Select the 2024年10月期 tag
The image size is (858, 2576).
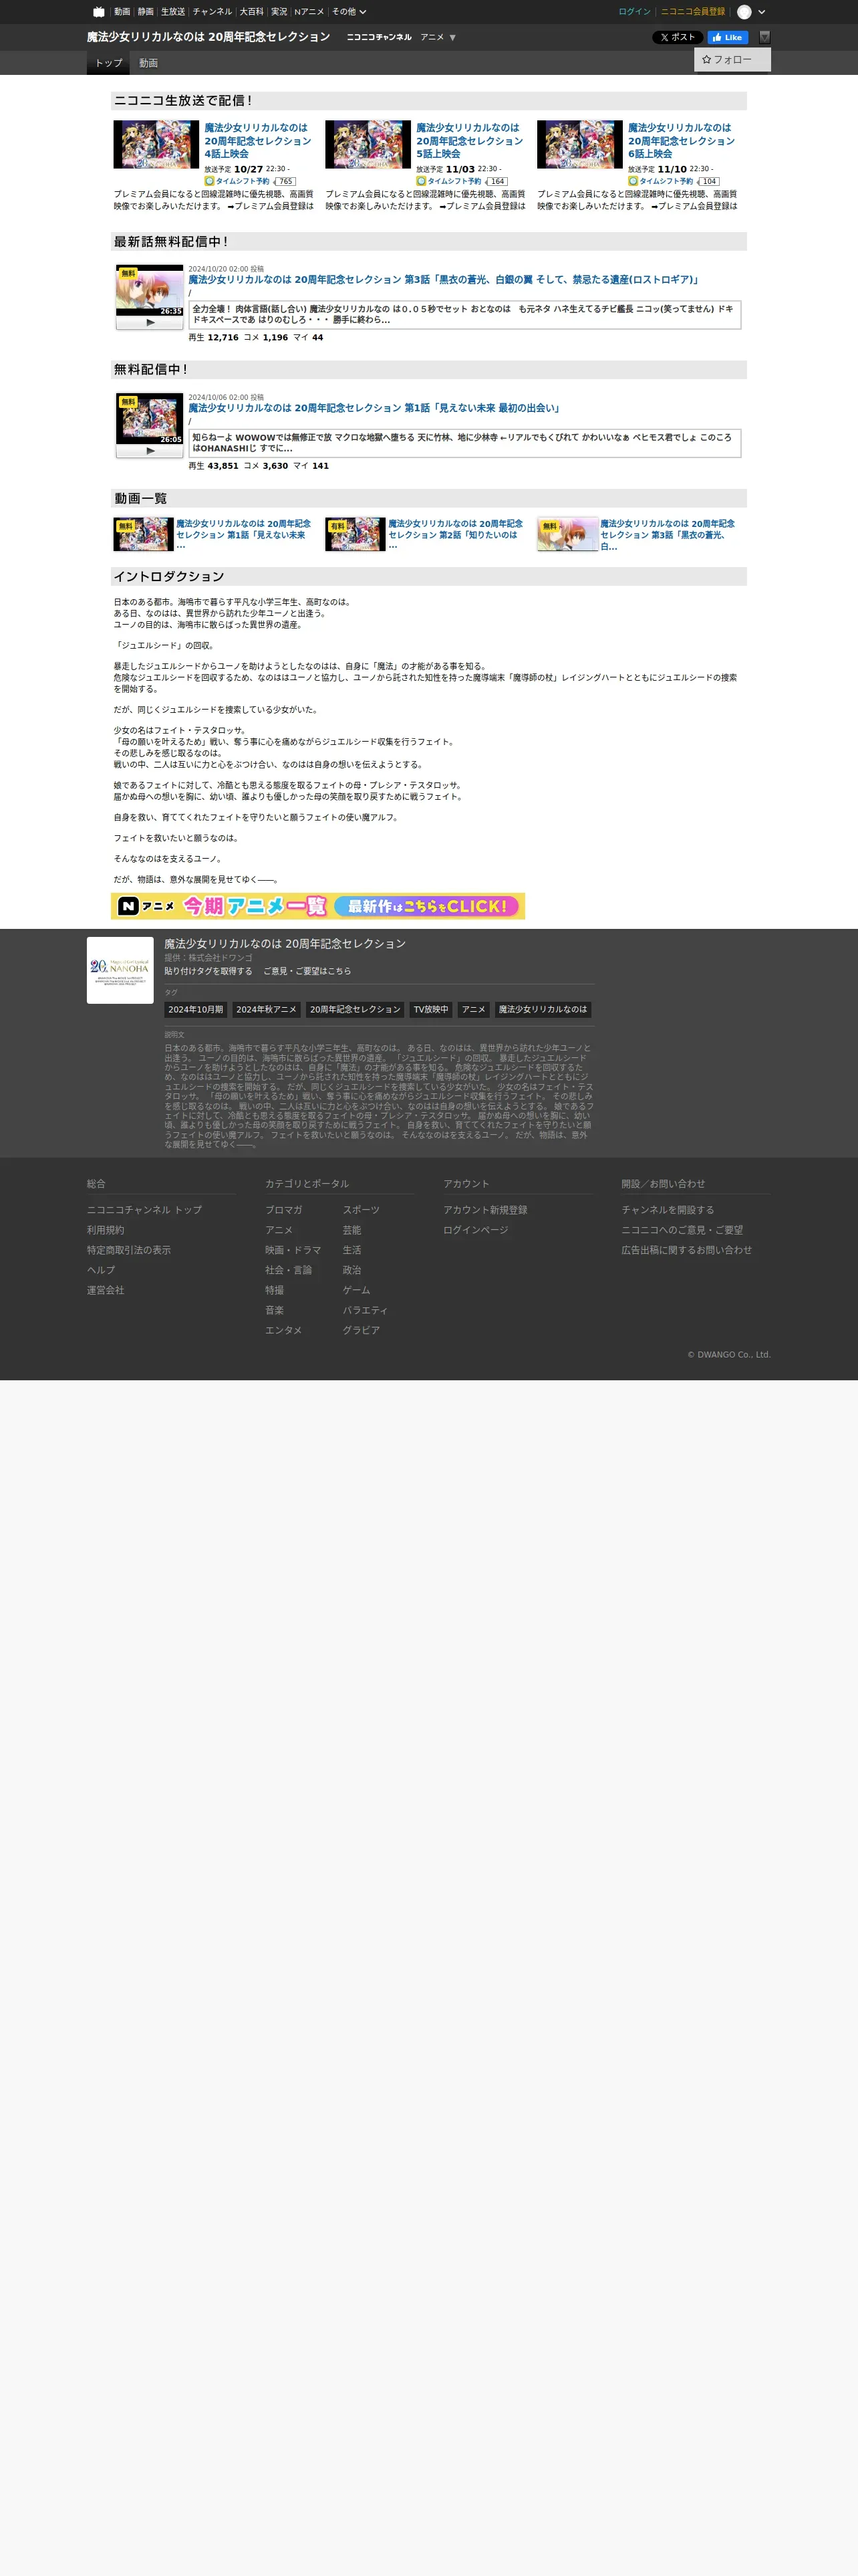pyautogui.click(x=196, y=1010)
